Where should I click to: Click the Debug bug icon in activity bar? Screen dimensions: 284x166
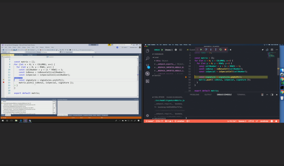(148, 73)
